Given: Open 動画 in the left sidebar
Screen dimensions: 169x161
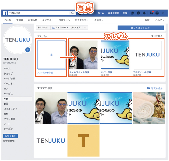Looking at the screenshot, I should coord(6,104).
